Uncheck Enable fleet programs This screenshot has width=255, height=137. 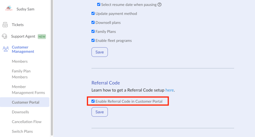coord(93,40)
